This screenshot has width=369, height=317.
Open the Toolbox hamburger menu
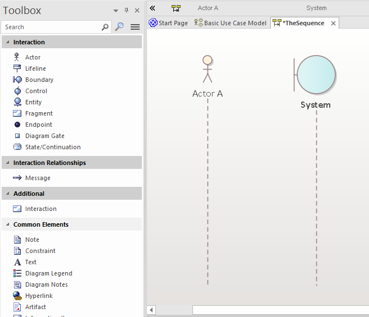coord(135,27)
